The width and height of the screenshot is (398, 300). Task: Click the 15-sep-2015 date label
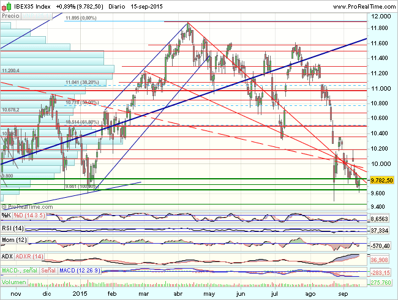(146, 7)
